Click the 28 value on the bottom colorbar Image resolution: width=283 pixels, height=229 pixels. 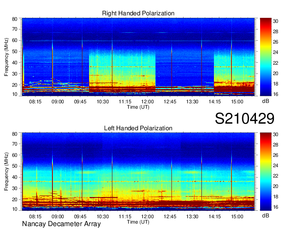(x=276, y=145)
